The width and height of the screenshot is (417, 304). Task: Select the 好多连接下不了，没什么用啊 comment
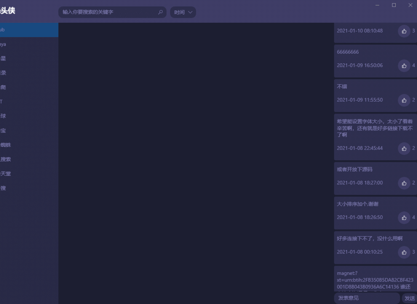(x=370, y=238)
